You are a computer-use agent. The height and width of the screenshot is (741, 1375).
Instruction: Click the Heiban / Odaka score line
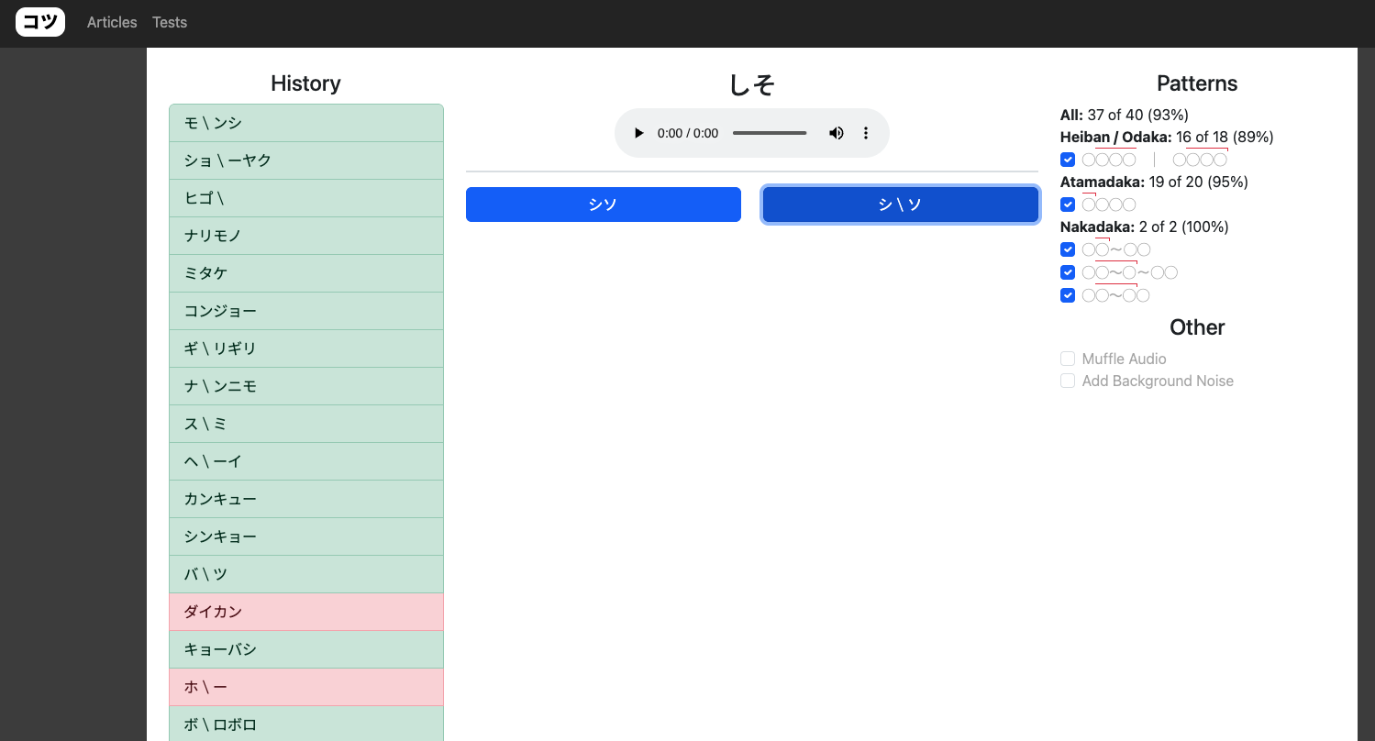(x=1167, y=137)
